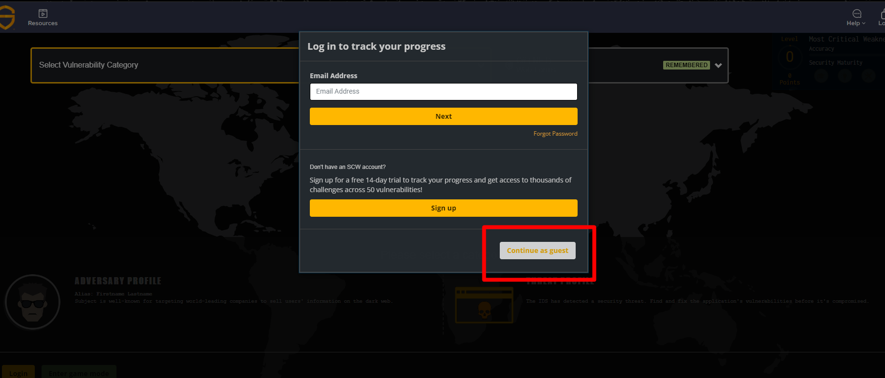Click the Sign up button
The image size is (885, 378).
pos(443,208)
